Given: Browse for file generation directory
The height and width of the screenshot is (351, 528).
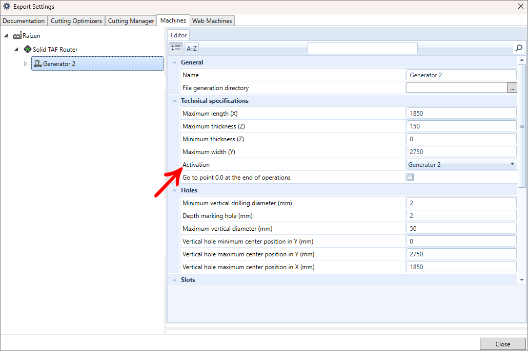Looking at the screenshot, I should (x=512, y=88).
